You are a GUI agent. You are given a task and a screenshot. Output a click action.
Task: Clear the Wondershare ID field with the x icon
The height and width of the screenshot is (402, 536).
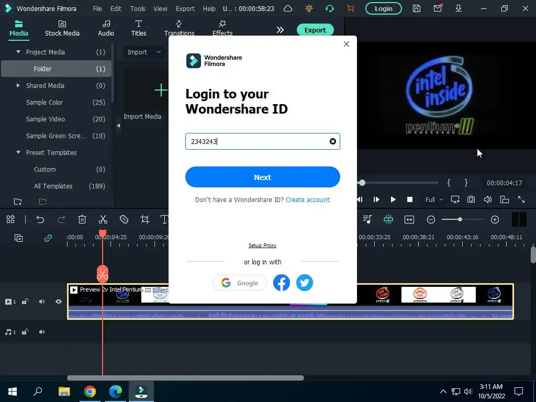[x=332, y=141]
